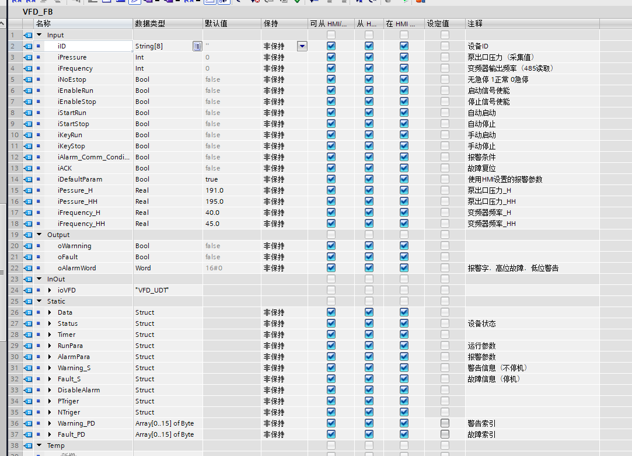This screenshot has width=632, height=456.
Task: Click the comment 故障复位 of iACK
Action: coord(481,168)
